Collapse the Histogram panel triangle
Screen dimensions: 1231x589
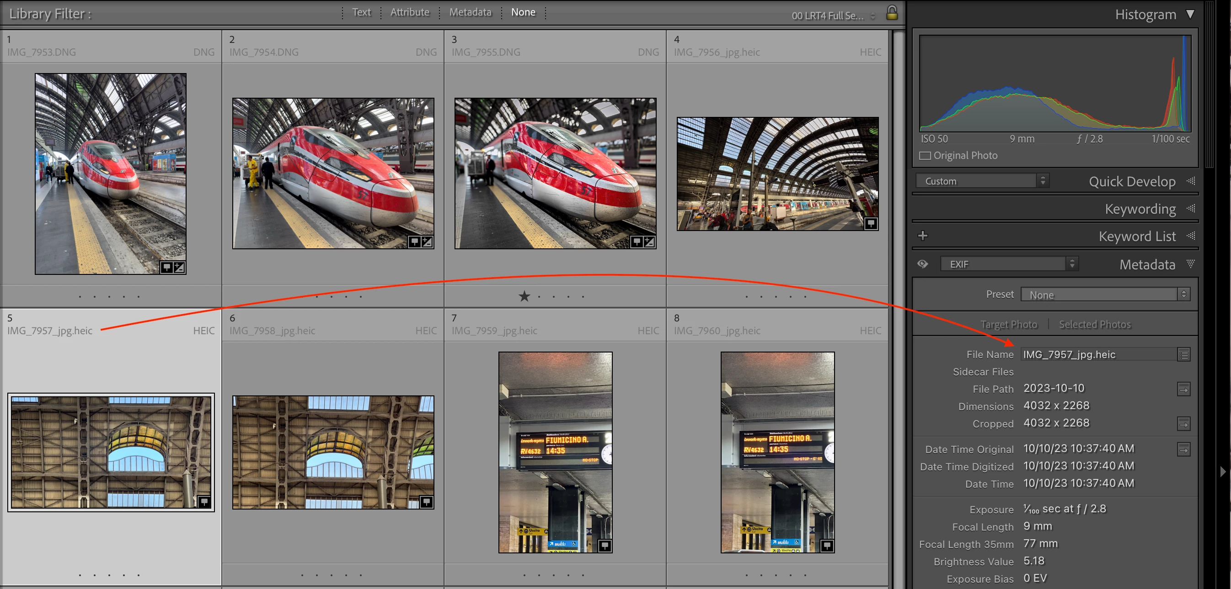(x=1190, y=14)
